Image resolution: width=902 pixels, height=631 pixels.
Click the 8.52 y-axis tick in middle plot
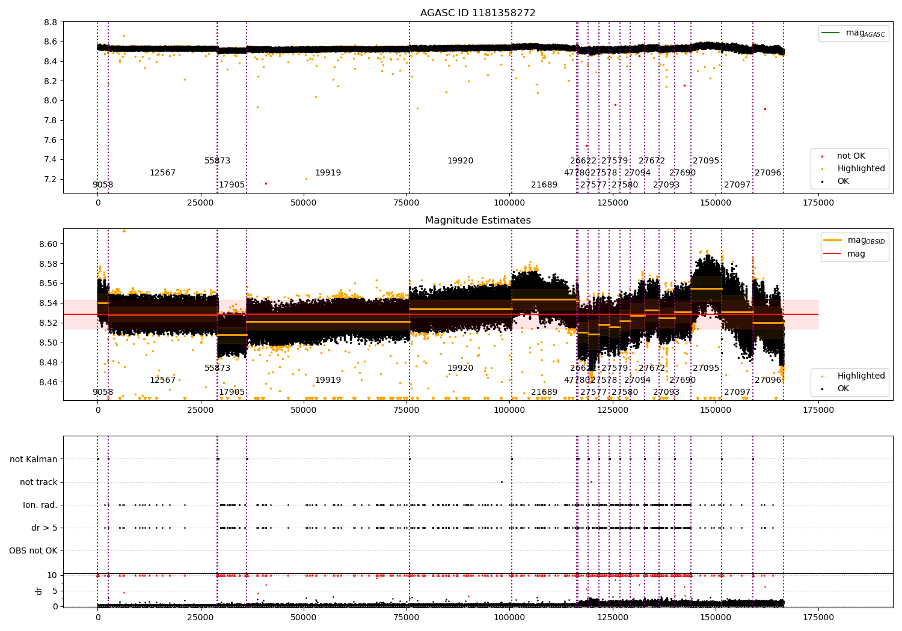point(49,323)
